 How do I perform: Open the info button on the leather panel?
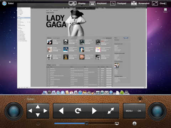134,123
